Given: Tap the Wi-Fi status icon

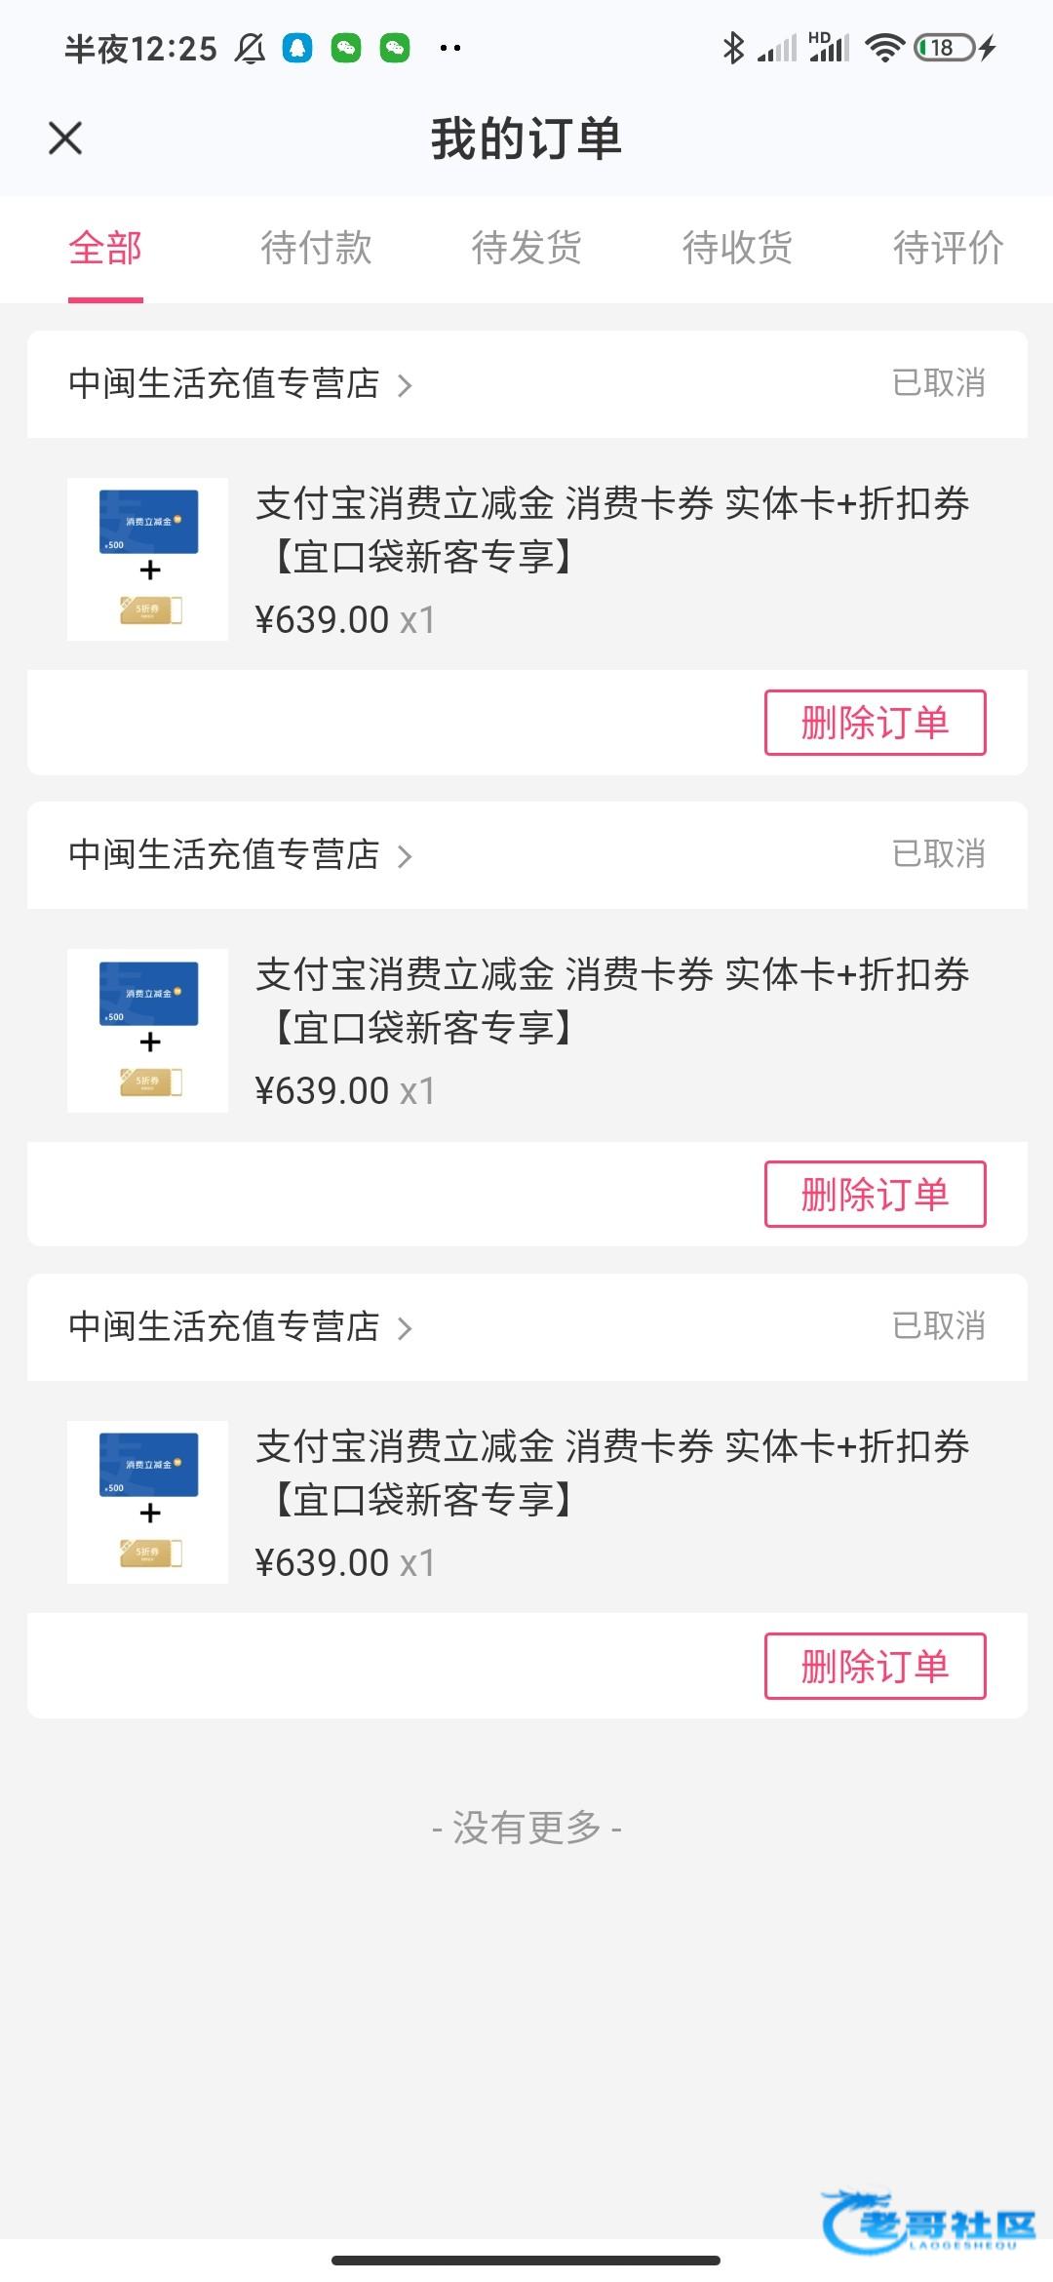Looking at the screenshot, I should tap(884, 48).
